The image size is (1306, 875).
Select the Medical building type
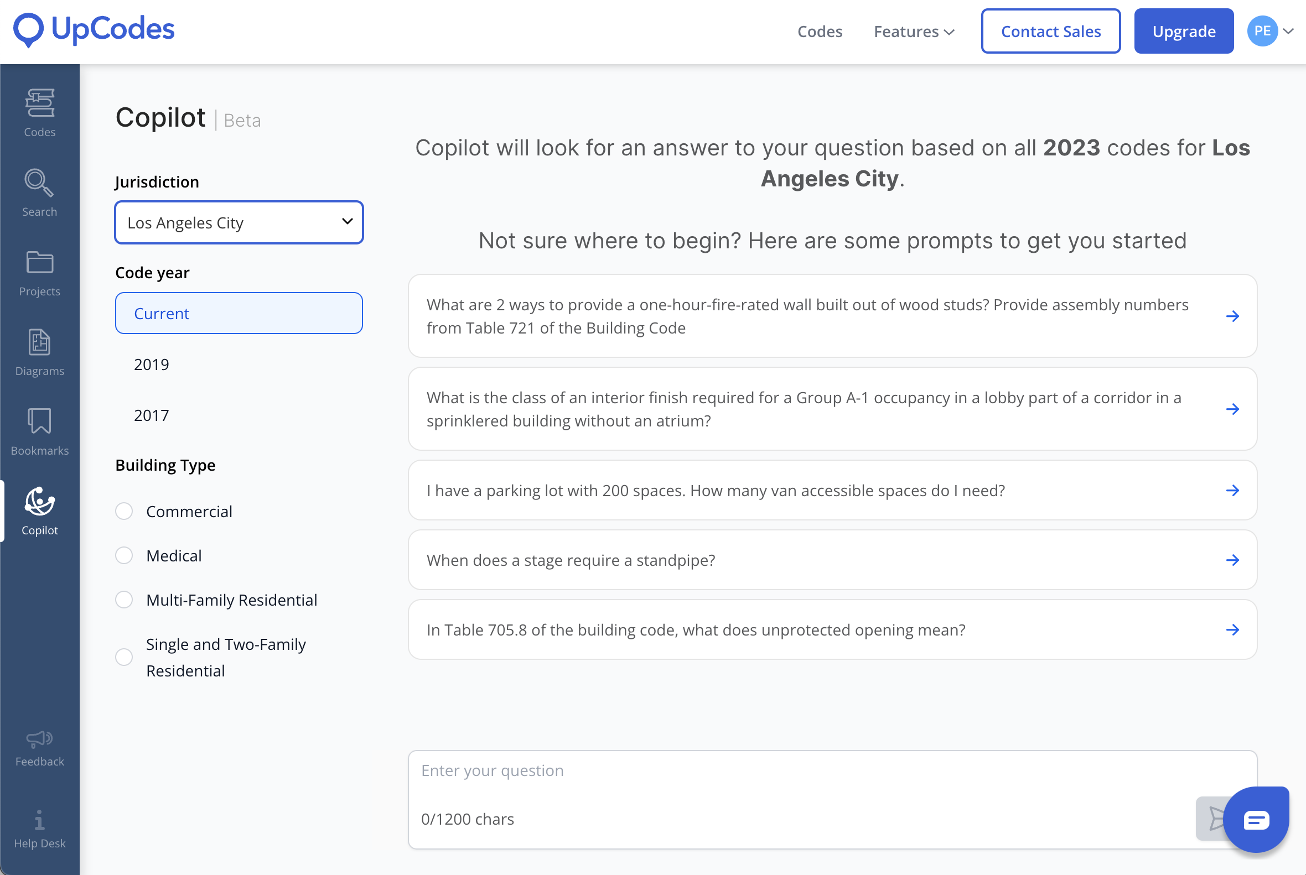pos(124,555)
